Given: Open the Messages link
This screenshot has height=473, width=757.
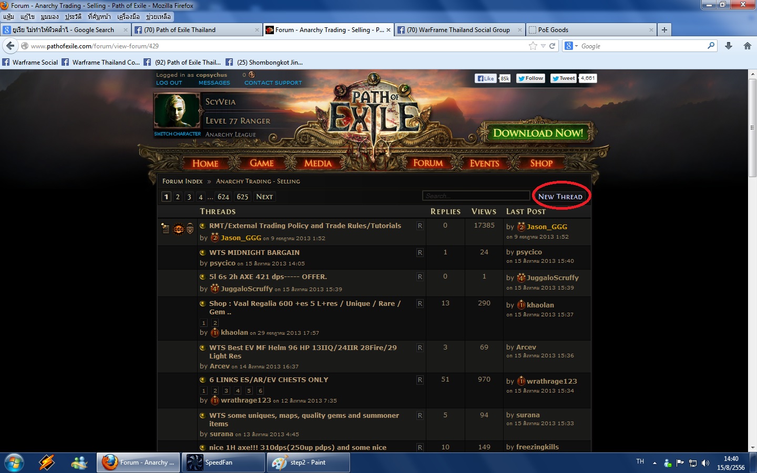Looking at the screenshot, I should pos(214,83).
